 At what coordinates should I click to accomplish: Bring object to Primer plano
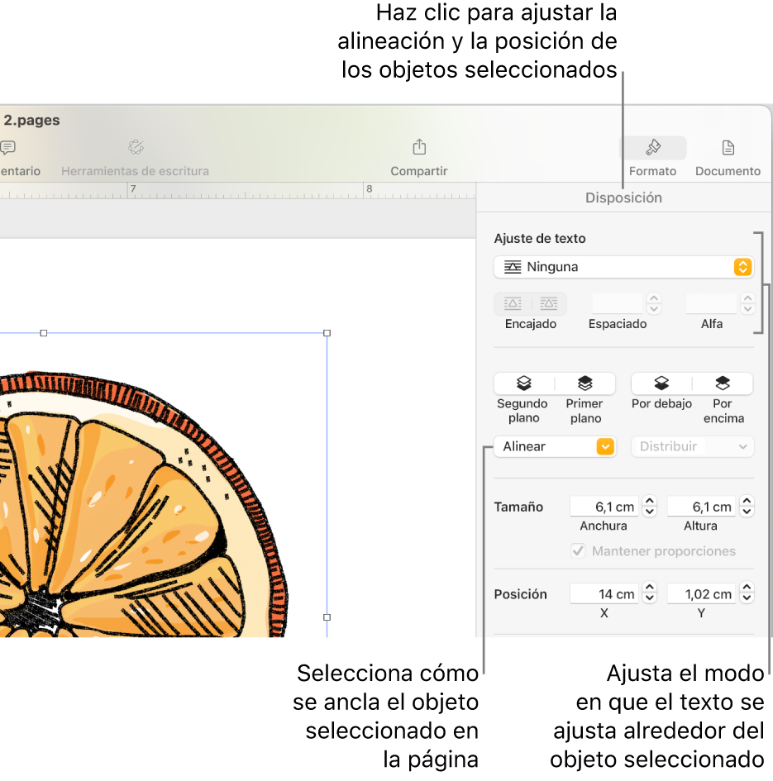[x=585, y=383]
